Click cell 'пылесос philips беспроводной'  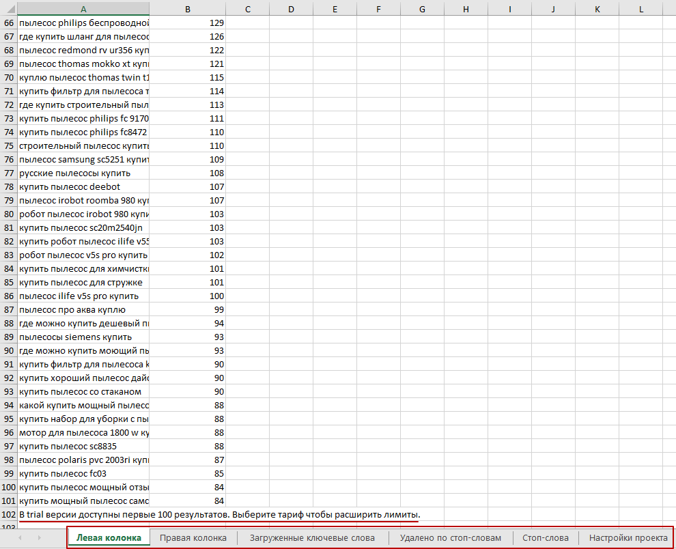point(83,23)
